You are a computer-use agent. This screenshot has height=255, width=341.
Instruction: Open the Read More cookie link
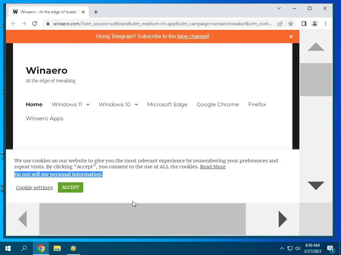click(x=213, y=167)
